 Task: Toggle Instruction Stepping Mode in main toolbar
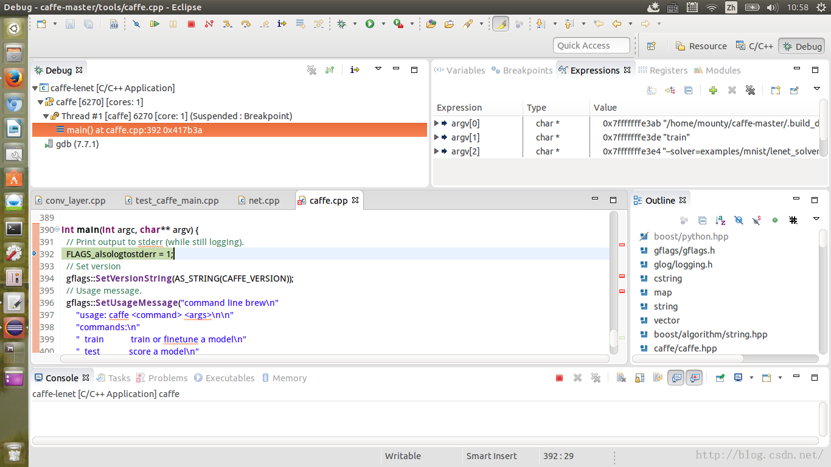tap(282, 24)
